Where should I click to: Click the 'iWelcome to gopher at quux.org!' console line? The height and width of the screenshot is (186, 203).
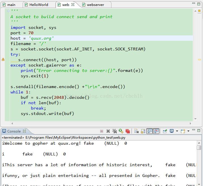click(64, 143)
